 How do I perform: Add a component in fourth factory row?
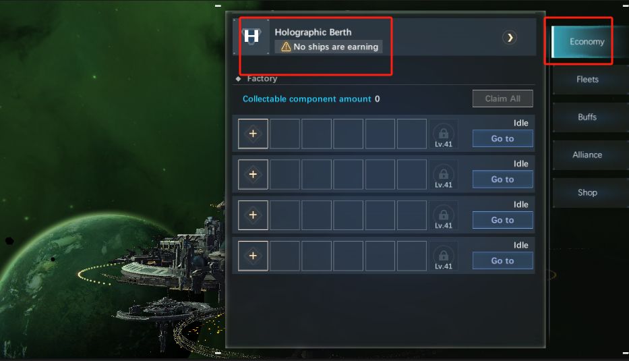pos(253,256)
